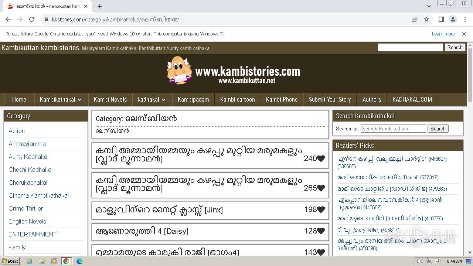Click Search button beside Kambikathakal field
Image resolution: width=473 pixels, height=266 pixels.
click(x=438, y=129)
